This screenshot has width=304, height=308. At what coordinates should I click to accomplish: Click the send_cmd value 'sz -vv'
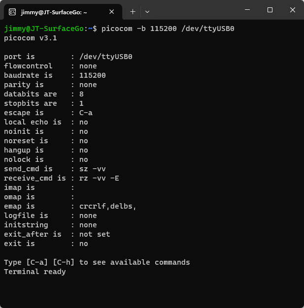tap(93, 169)
